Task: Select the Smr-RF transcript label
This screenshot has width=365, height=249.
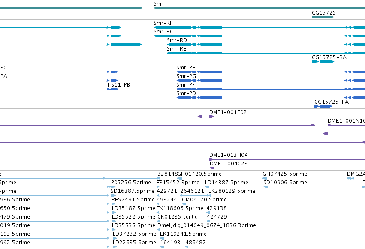Action: point(163,23)
